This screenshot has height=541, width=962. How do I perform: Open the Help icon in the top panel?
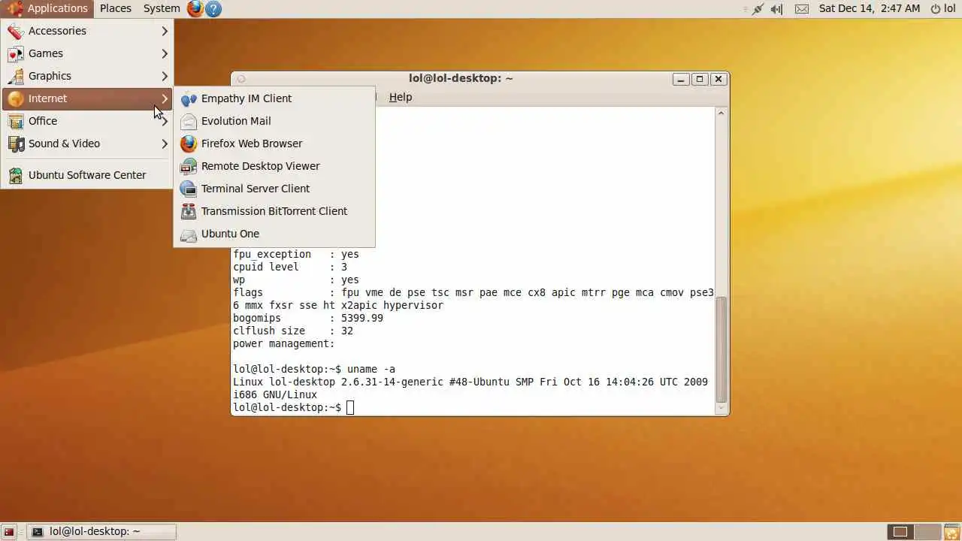(x=213, y=9)
